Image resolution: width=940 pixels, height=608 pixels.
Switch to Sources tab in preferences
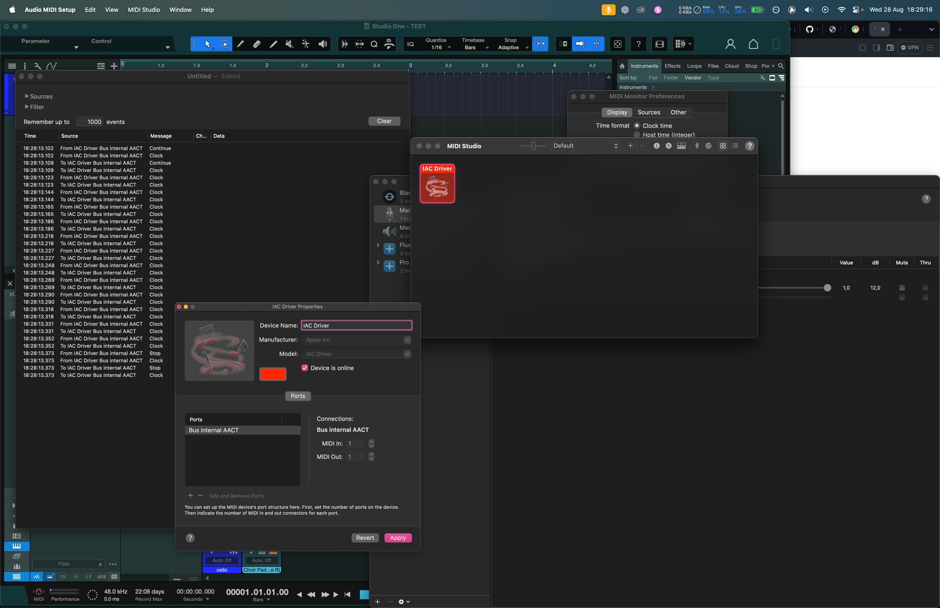[x=649, y=112]
